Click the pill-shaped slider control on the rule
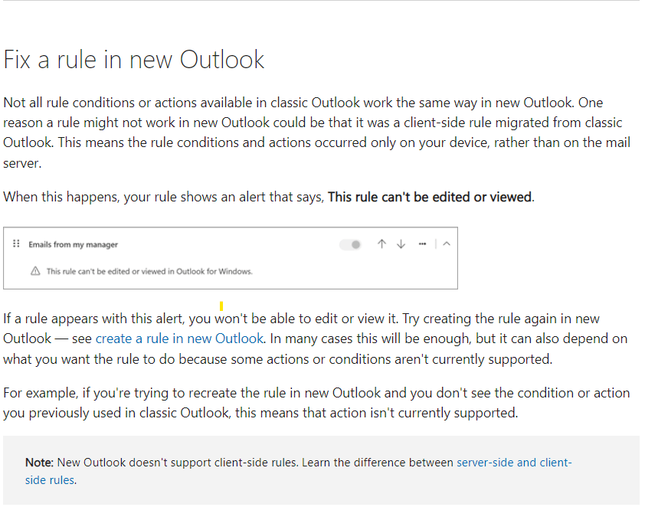The width and height of the screenshot is (645, 507). [349, 243]
